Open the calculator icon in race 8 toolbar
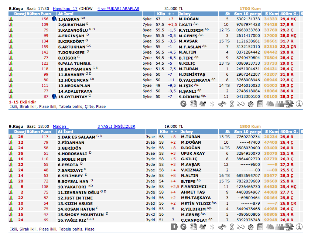Viewport: 311px width, 239px height. 260,104
